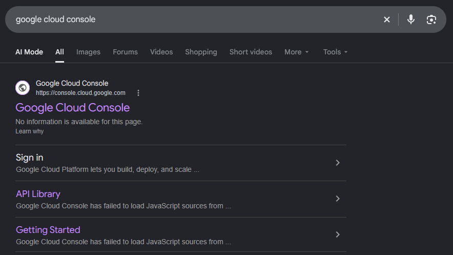This screenshot has width=453, height=255.
Task: Open the API Library sitelink
Action: click(38, 194)
